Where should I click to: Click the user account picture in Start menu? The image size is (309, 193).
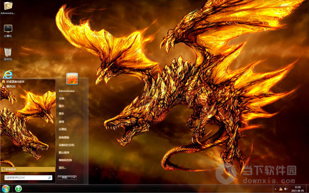tap(72, 79)
